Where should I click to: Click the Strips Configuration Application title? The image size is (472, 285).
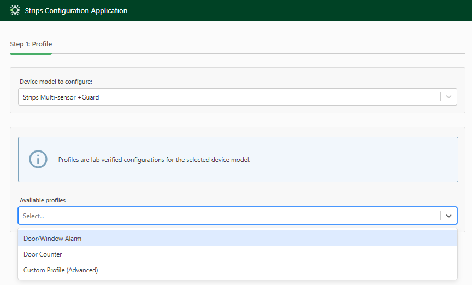tap(76, 11)
